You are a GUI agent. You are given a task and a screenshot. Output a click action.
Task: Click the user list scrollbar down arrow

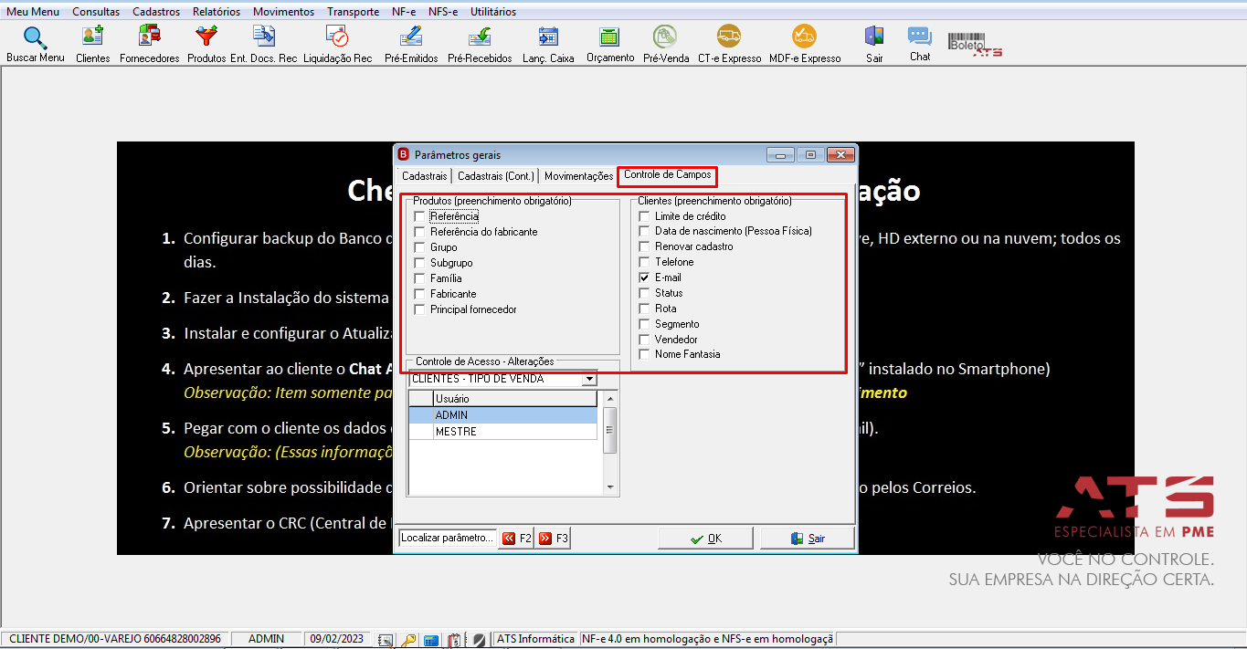pyautogui.click(x=611, y=487)
